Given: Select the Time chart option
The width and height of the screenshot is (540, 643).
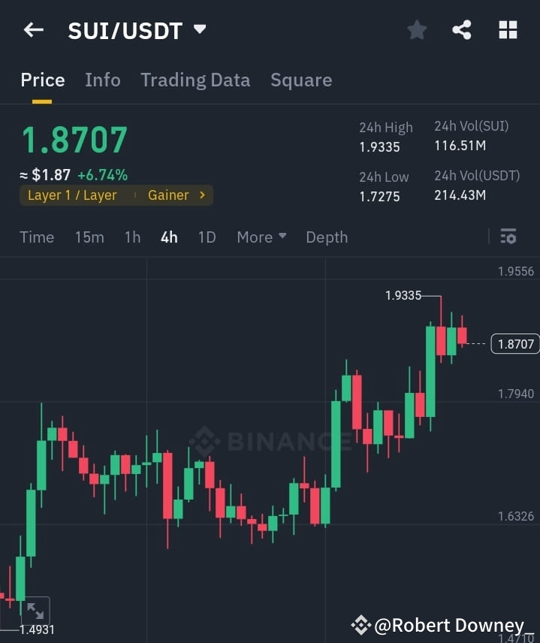Looking at the screenshot, I should (x=37, y=237).
